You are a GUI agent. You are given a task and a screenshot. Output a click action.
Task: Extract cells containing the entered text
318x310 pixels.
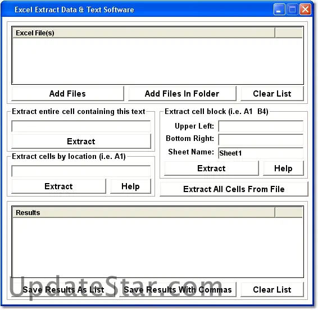[x=81, y=142]
